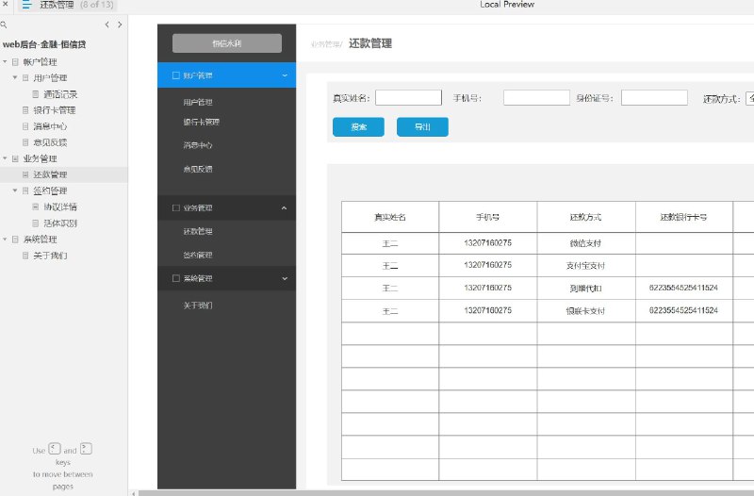Screen dimensions: 754x496
Task: Click 还款方式 column header
Action: point(585,217)
